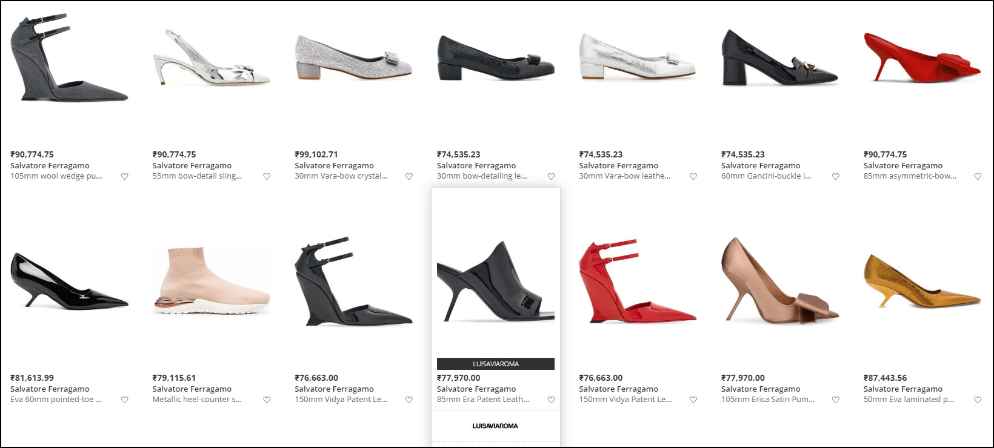The image size is (994, 448).
Task: Heart the 85mm asymmetric-bow red pump
Action: [978, 177]
